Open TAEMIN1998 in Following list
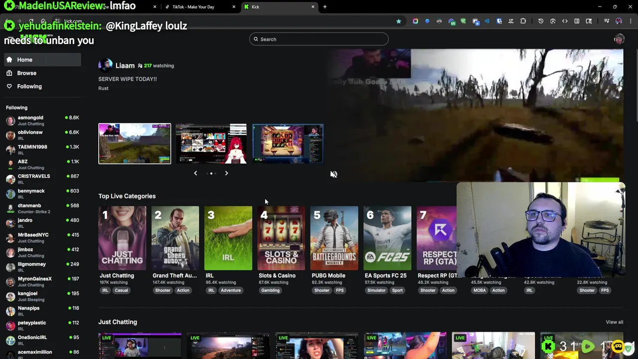Image resolution: width=638 pixels, height=359 pixels. tap(42, 150)
